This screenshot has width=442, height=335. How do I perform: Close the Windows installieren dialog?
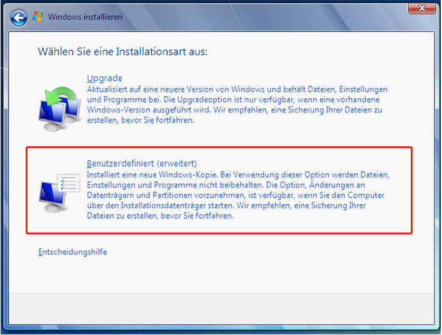[x=422, y=8]
